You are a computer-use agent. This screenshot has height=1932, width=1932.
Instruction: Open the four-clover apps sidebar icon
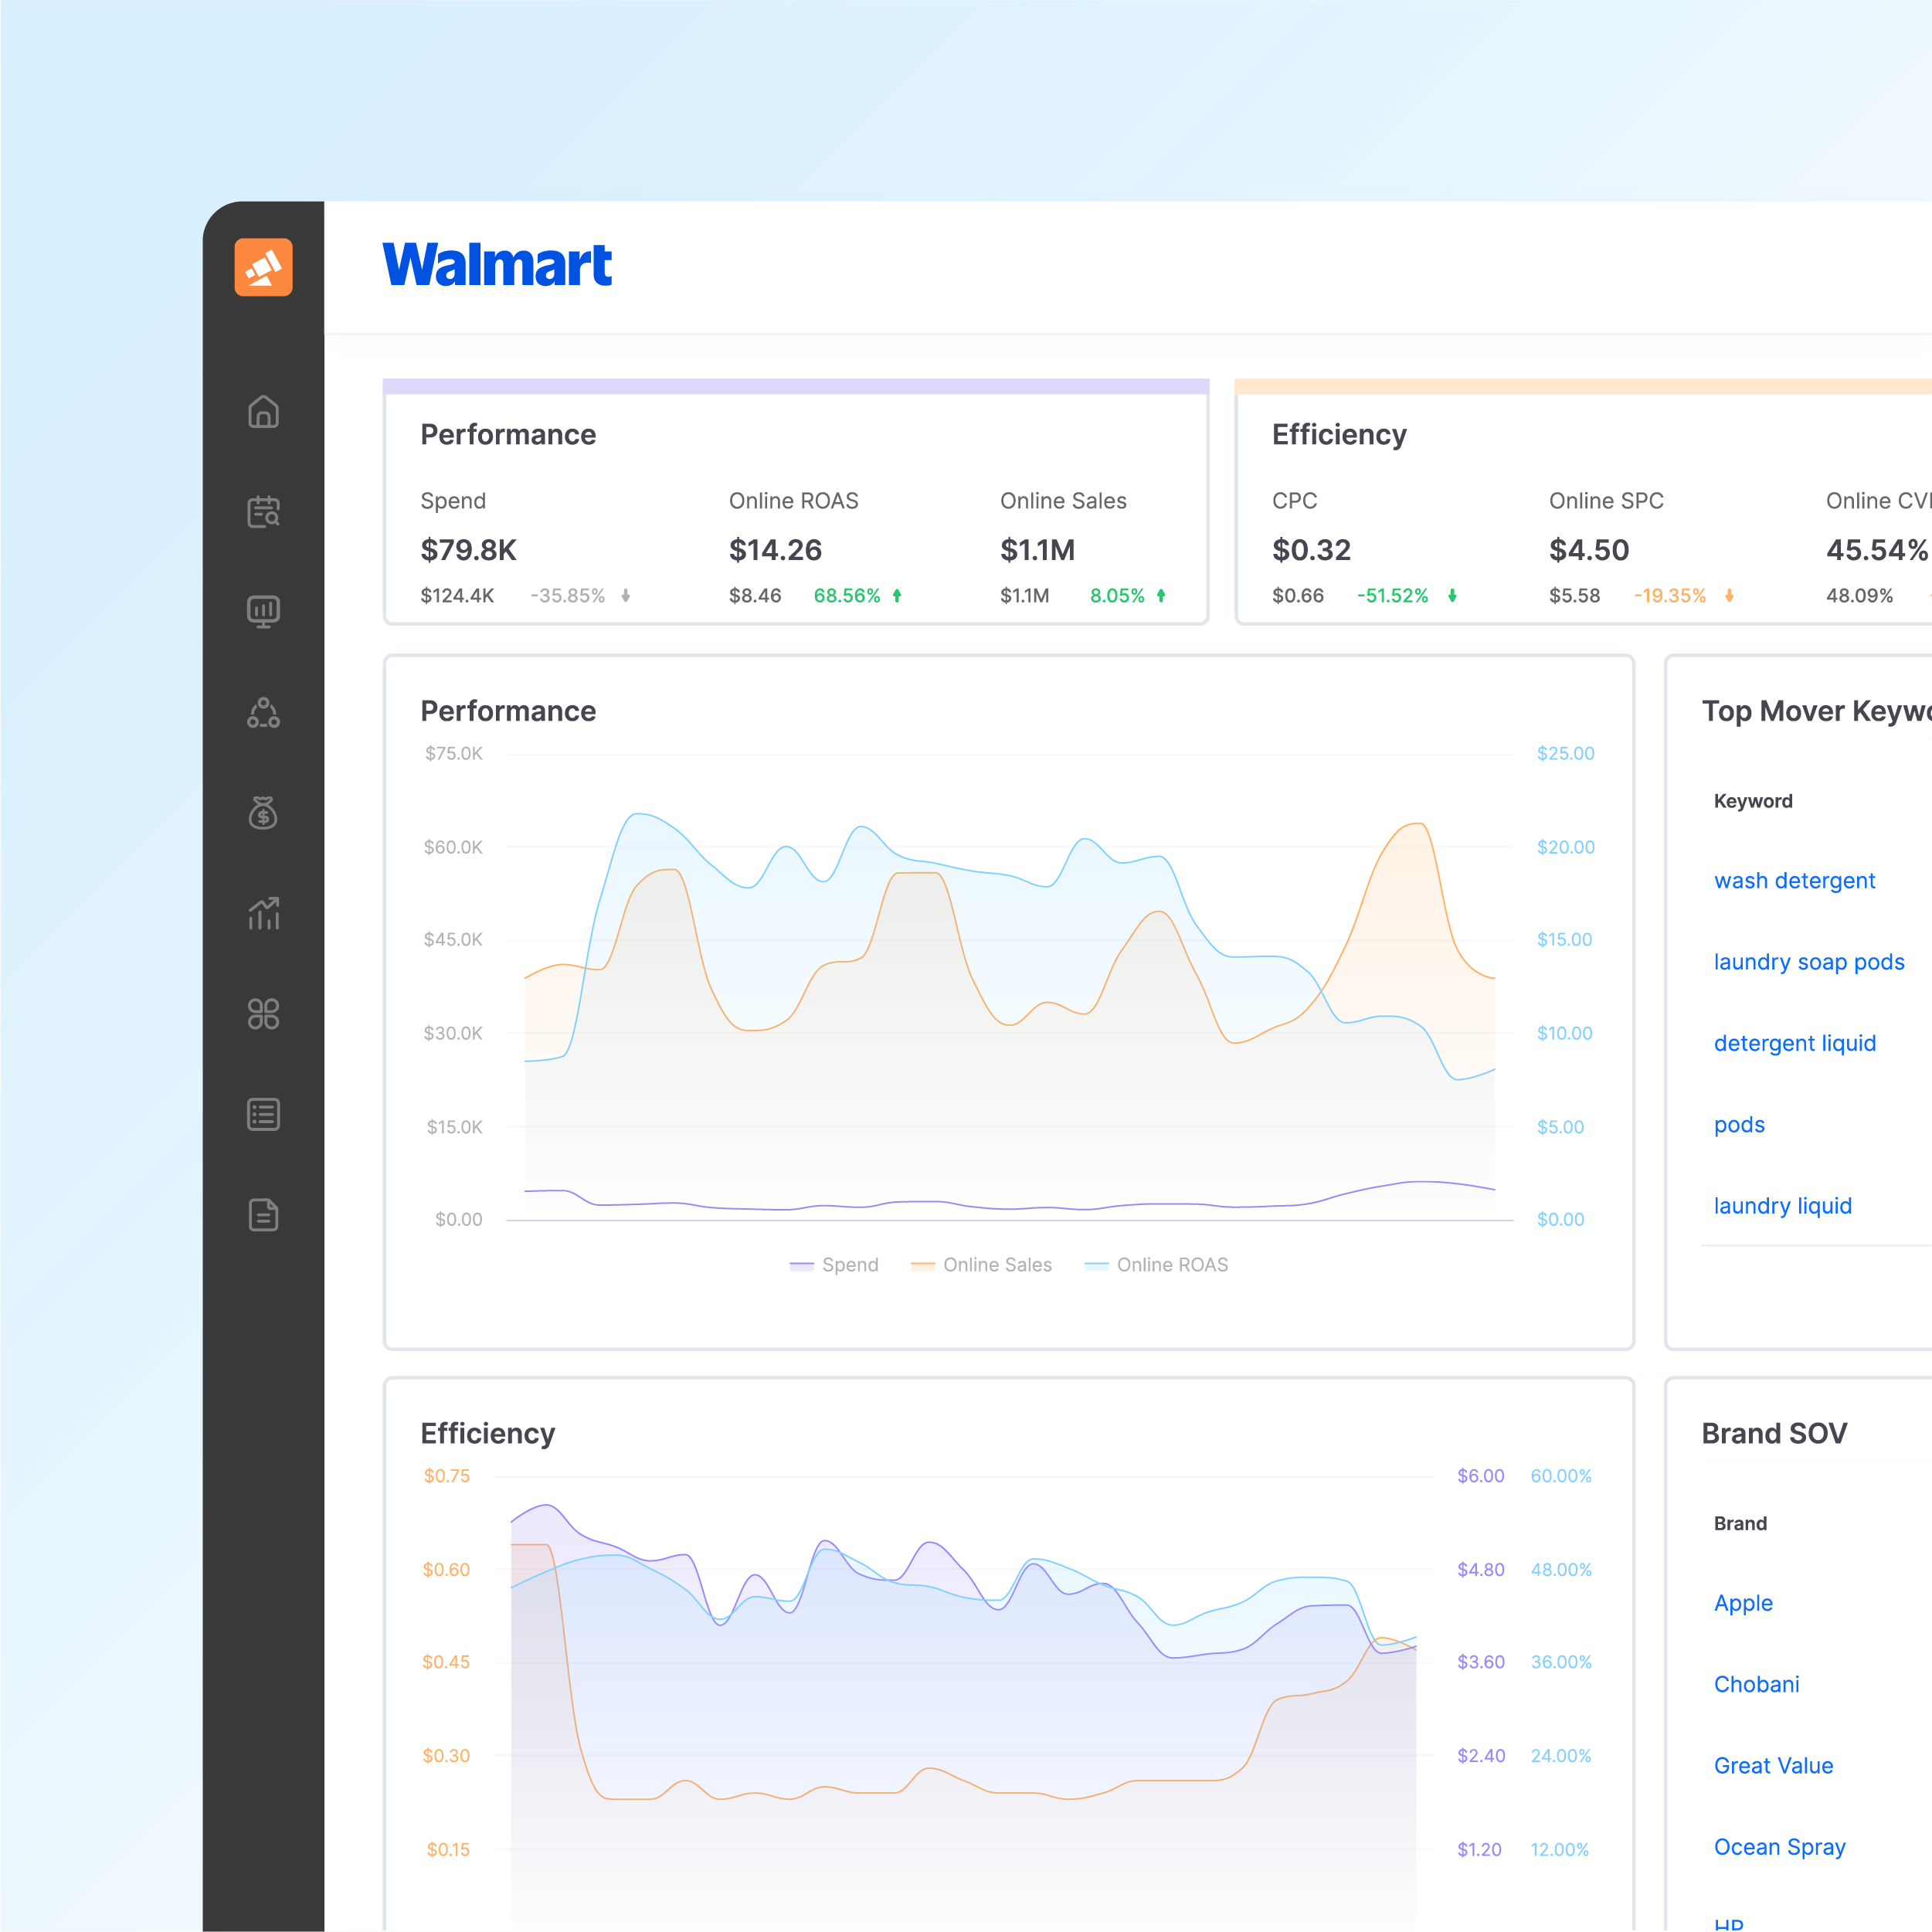(263, 1014)
